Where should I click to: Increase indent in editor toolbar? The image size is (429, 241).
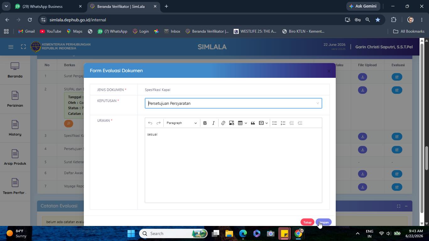(x=300, y=123)
